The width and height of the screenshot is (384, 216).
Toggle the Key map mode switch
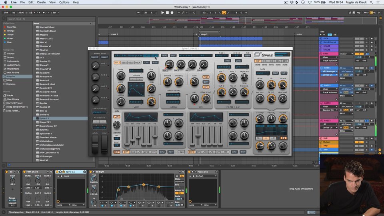tap(358, 12)
